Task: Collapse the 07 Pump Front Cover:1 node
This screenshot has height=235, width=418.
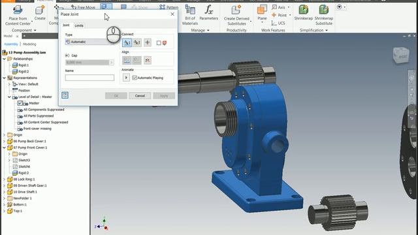Action: tap(4, 148)
